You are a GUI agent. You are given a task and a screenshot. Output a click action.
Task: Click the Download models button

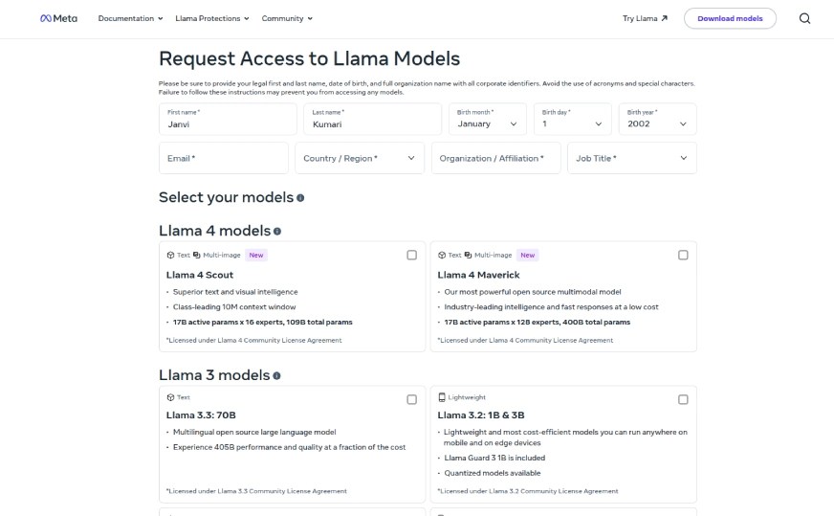(x=730, y=18)
